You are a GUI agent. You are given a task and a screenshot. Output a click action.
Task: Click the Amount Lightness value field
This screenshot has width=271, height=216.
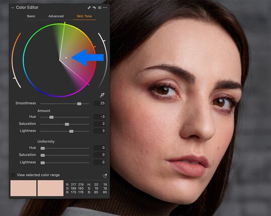click(x=99, y=131)
